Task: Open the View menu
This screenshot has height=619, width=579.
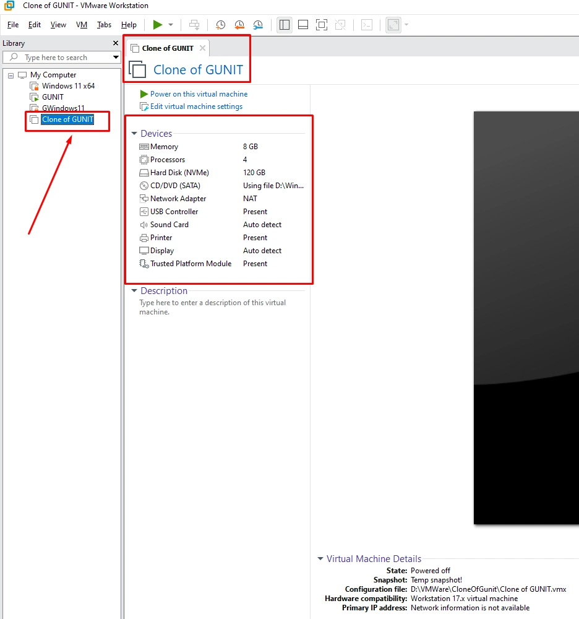Action: (x=58, y=25)
